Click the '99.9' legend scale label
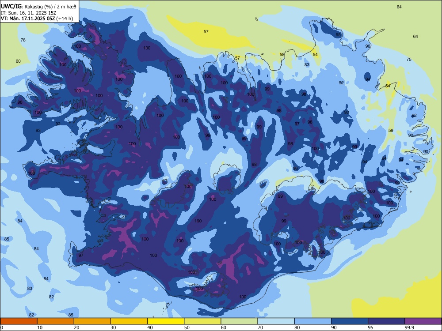The height and width of the screenshot is (331, 442). click(409, 327)
